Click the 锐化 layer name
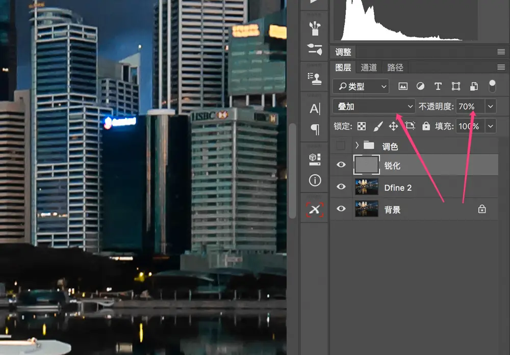This screenshot has height=355, width=510. (392, 166)
